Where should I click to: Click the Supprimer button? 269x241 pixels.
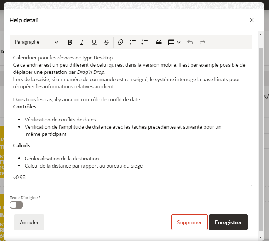tap(189, 222)
